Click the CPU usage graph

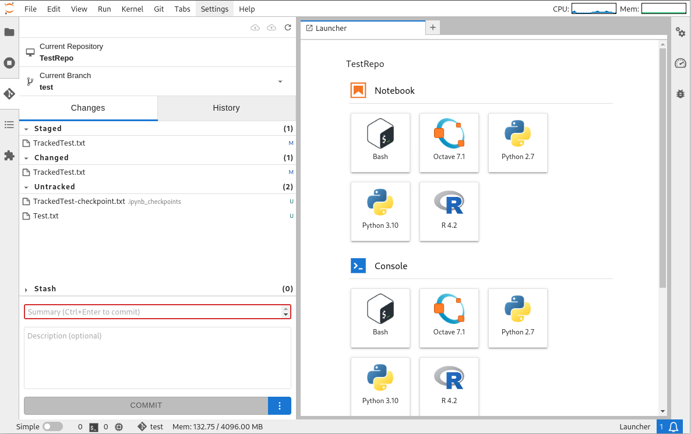594,9
